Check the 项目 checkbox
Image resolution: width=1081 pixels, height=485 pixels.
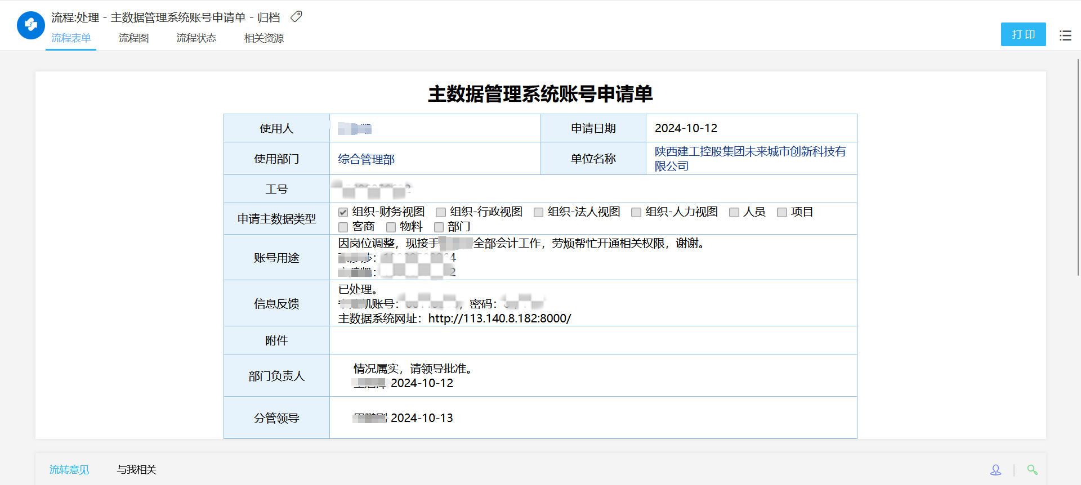(781, 212)
